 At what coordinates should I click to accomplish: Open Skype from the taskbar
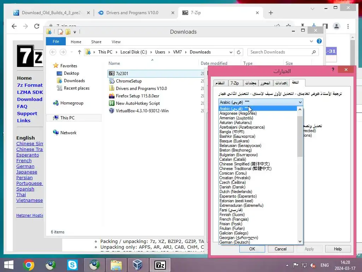(x=72, y=265)
